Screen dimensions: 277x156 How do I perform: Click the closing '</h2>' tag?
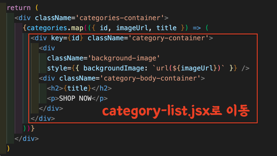[x=101, y=88]
